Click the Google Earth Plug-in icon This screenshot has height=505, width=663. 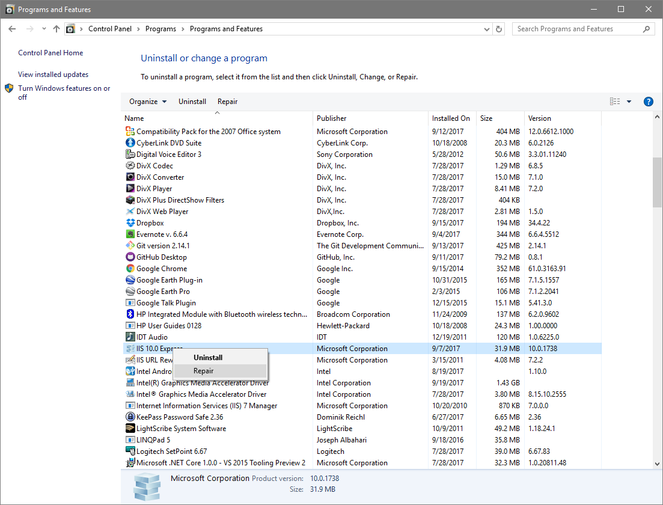pyautogui.click(x=130, y=280)
